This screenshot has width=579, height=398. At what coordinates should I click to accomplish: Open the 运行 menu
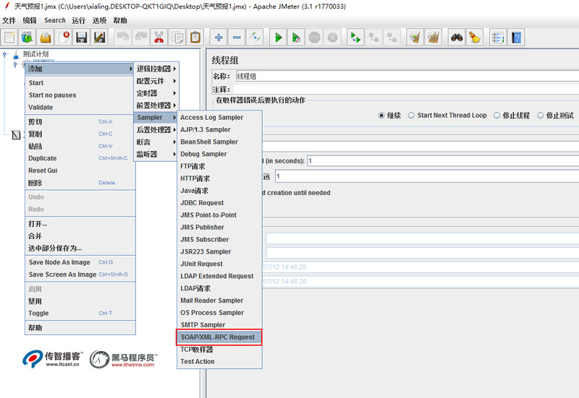[x=78, y=20]
